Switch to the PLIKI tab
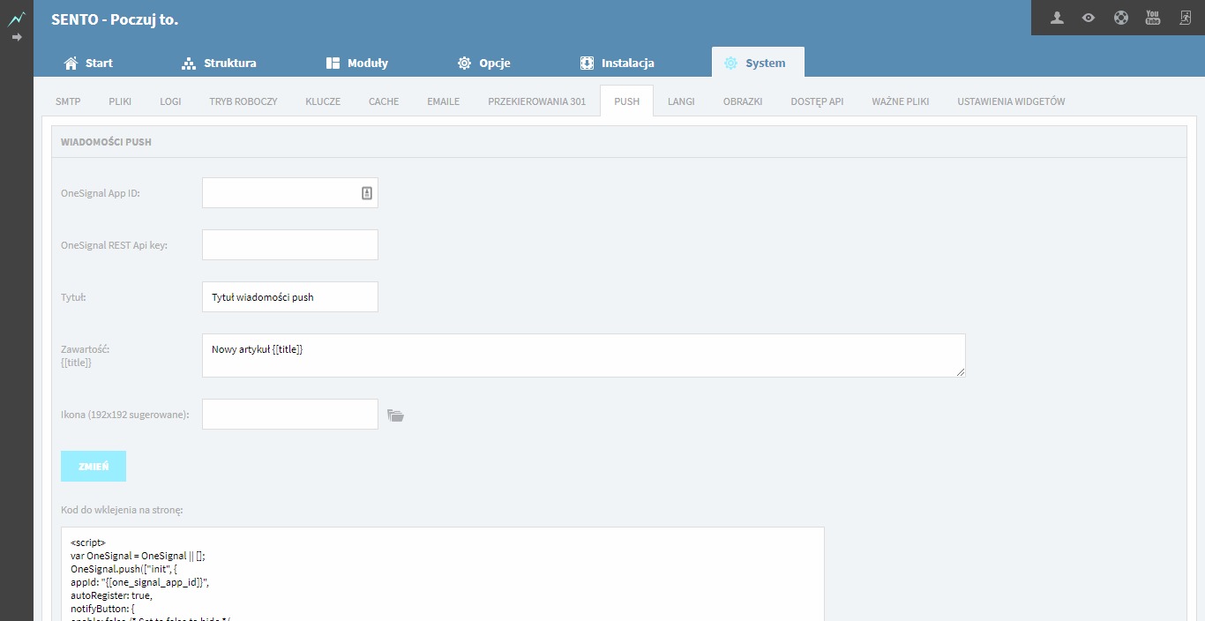This screenshot has width=1205, height=621. click(120, 101)
